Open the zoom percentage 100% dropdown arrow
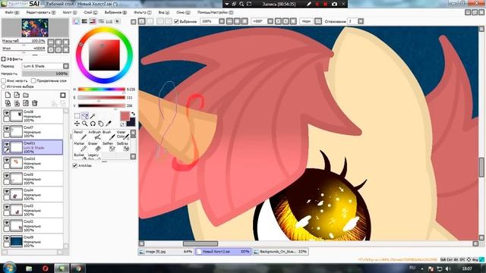 click(x=221, y=21)
